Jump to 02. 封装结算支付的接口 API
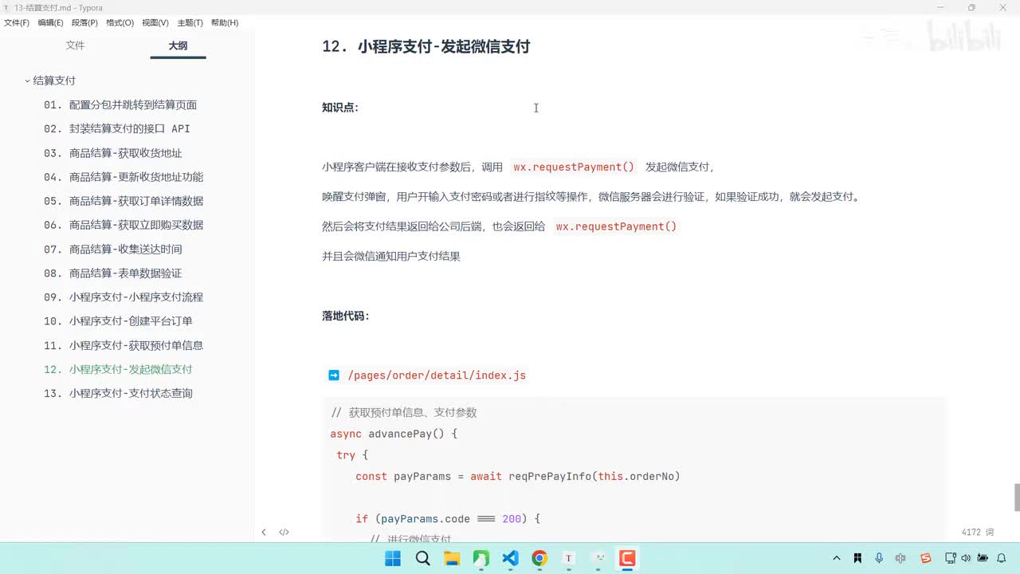The height and width of the screenshot is (574, 1020). pyautogui.click(x=117, y=128)
